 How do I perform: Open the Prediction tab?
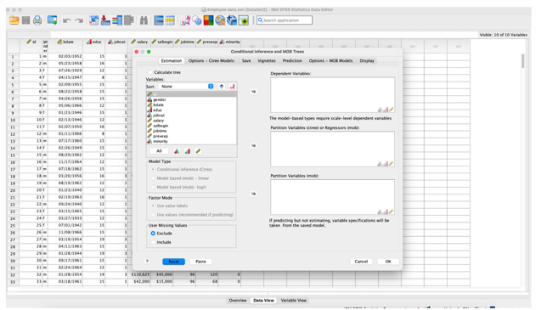coord(292,60)
